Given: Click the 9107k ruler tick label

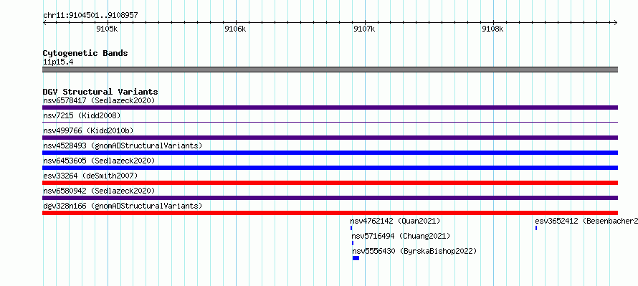Looking at the screenshot, I should 364,29.
